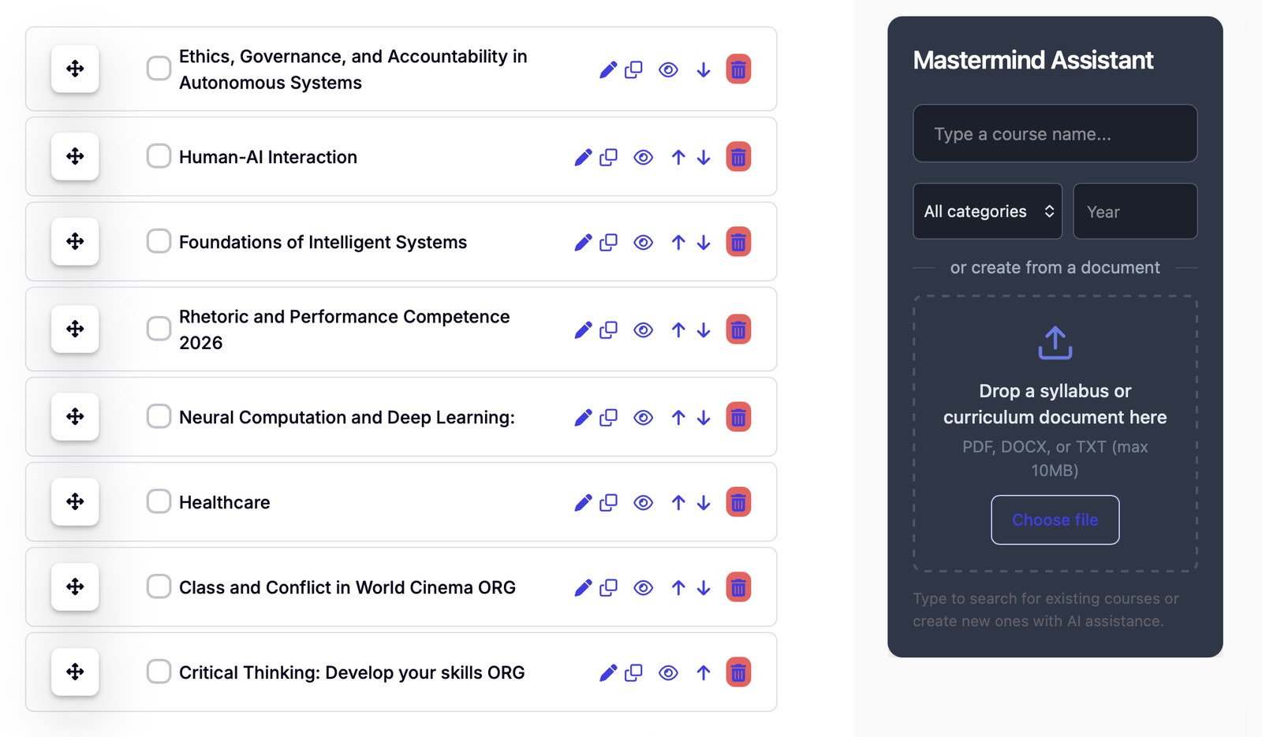Move Human-AI Interaction down

point(704,158)
